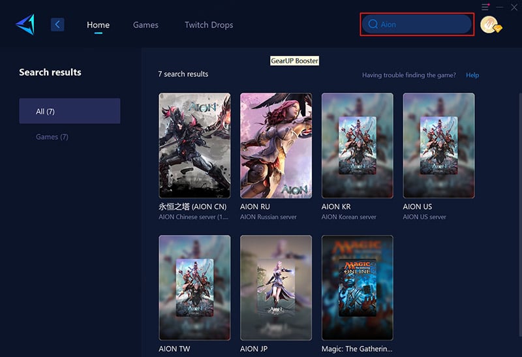The width and height of the screenshot is (522, 357).
Task: Click the 永恒之塔 (AION CN) title
Action: click(x=192, y=207)
